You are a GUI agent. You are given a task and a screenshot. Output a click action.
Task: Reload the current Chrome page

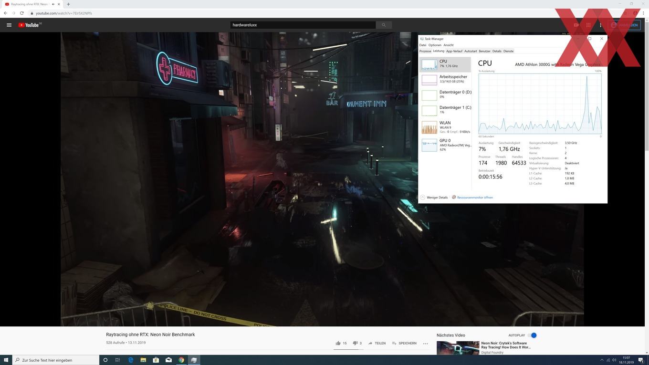click(21, 13)
